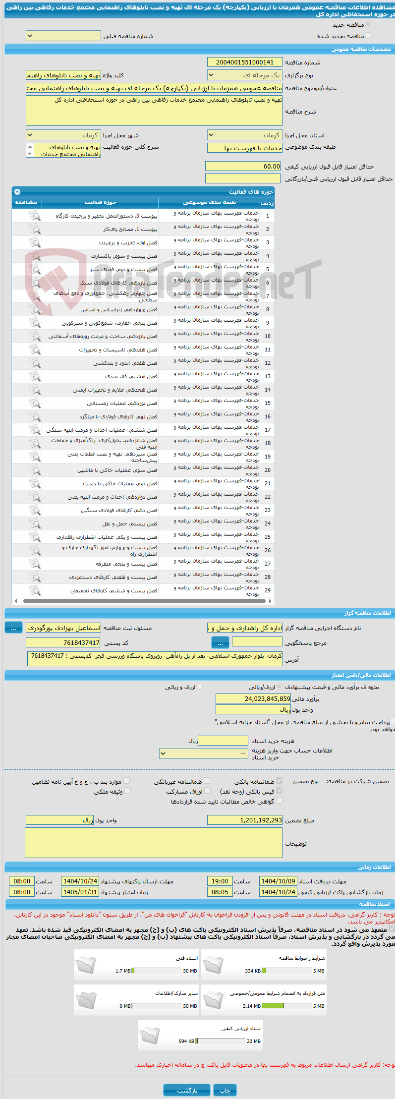Open اطلاعات حساب واریز dropdown
Viewport: 395px width, 1099px height.
pos(204,753)
